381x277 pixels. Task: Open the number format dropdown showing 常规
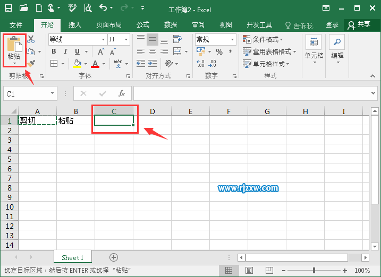click(232, 40)
